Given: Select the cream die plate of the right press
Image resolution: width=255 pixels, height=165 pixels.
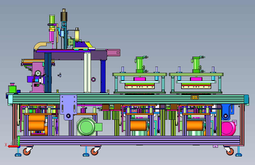Looking at the screenshot, I should (x=196, y=87).
